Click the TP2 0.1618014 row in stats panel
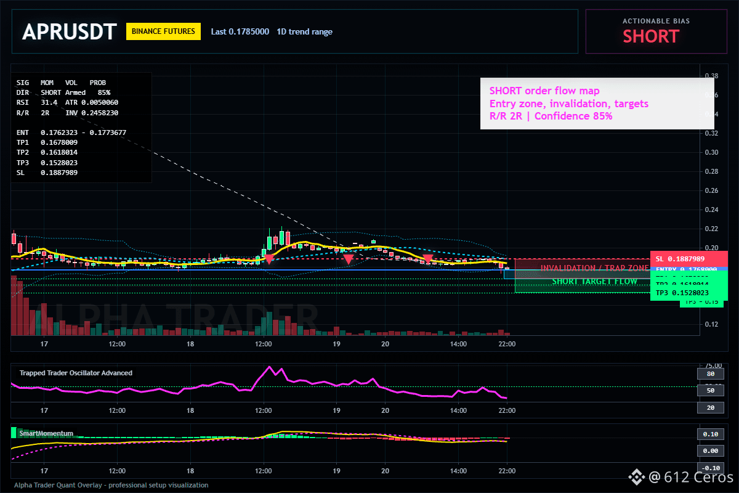 [x=47, y=152]
